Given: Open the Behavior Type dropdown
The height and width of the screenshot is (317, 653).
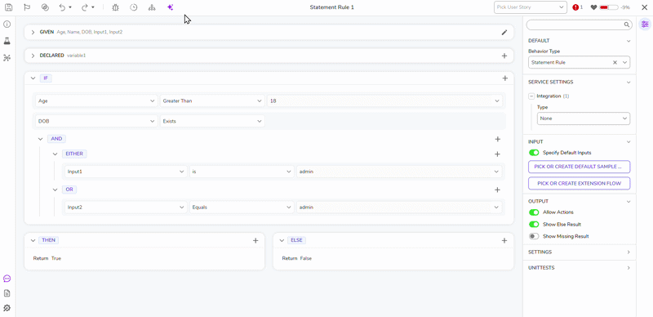Looking at the screenshot, I should pos(624,62).
